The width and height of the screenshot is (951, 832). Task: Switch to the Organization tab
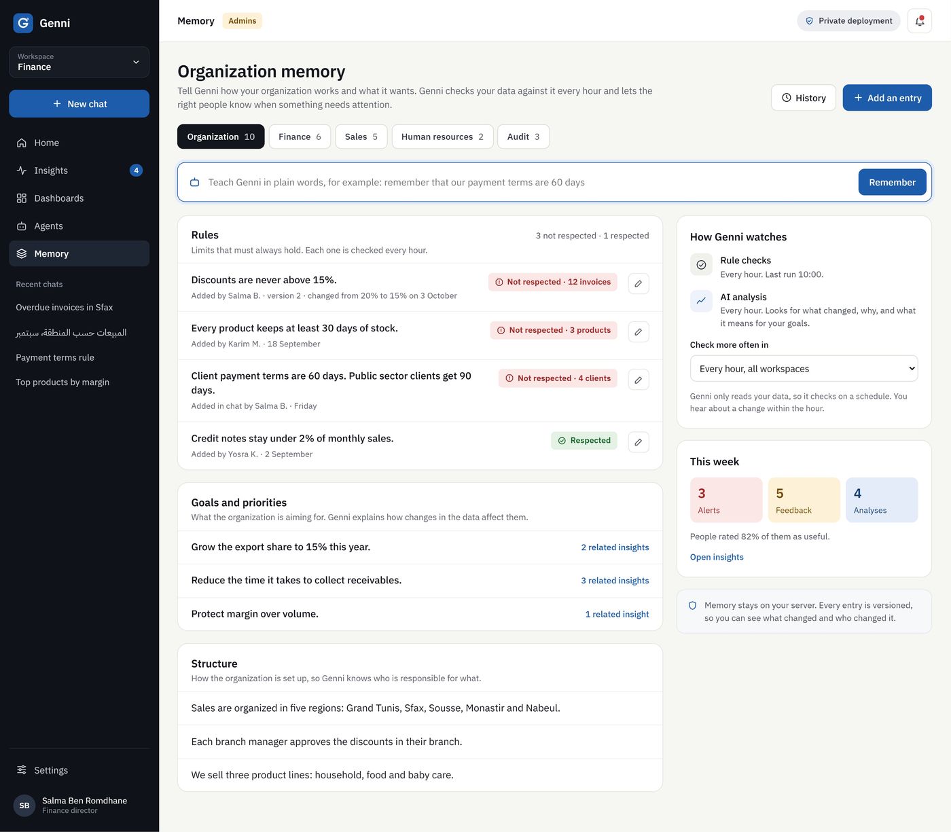click(221, 137)
